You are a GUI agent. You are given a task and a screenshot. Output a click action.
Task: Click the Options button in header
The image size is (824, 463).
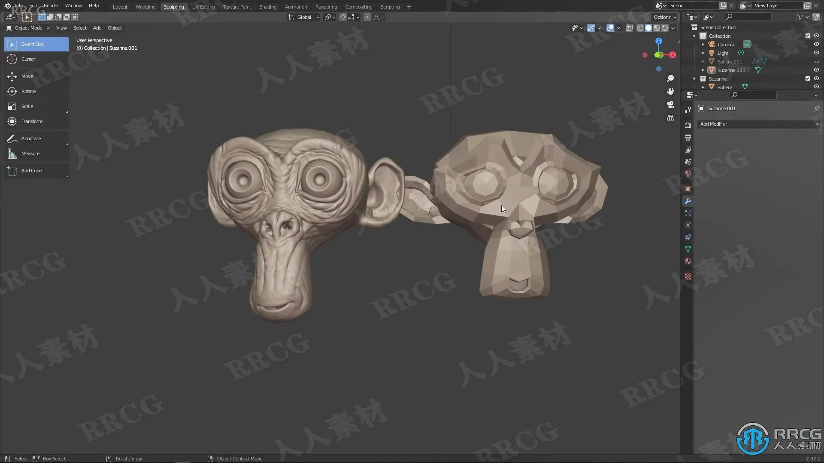(x=664, y=17)
